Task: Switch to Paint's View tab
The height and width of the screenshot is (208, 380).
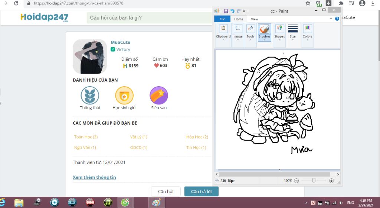Action: [x=255, y=19]
